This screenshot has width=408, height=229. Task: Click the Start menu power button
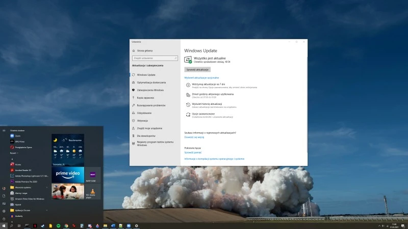pyautogui.click(x=4, y=219)
